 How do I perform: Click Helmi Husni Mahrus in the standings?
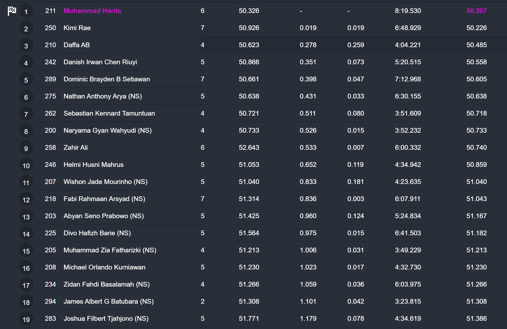(93, 165)
